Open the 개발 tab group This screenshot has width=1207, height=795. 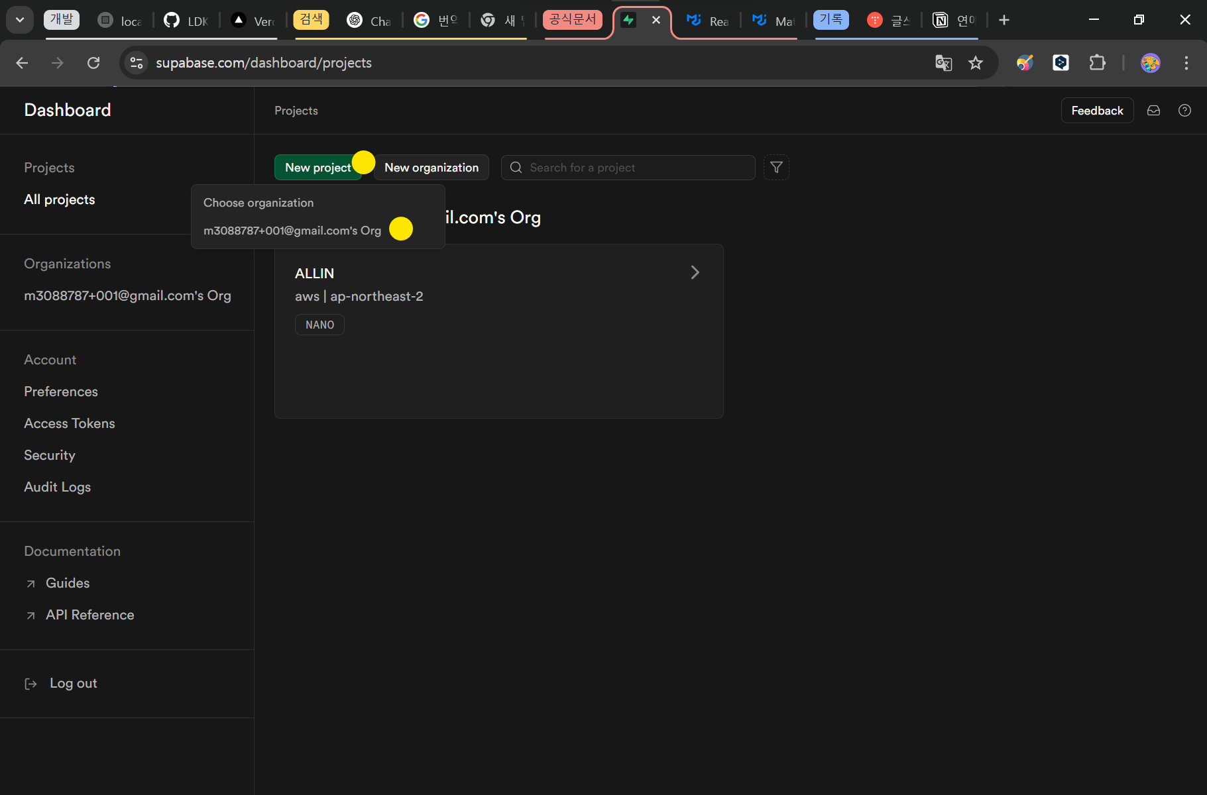click(x=62, y=19)
